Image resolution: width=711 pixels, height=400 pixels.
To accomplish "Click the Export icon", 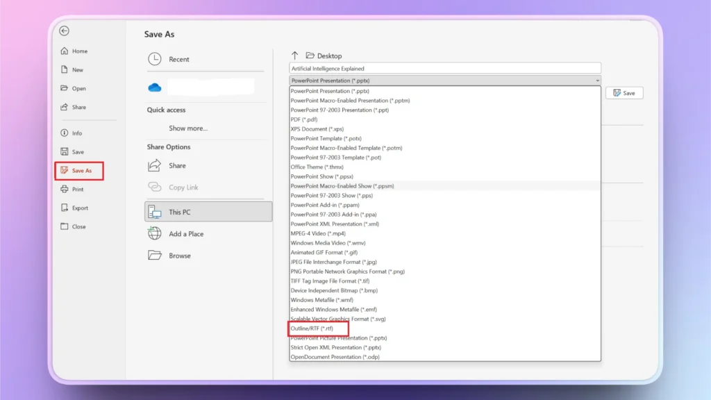I will point(65,208).
